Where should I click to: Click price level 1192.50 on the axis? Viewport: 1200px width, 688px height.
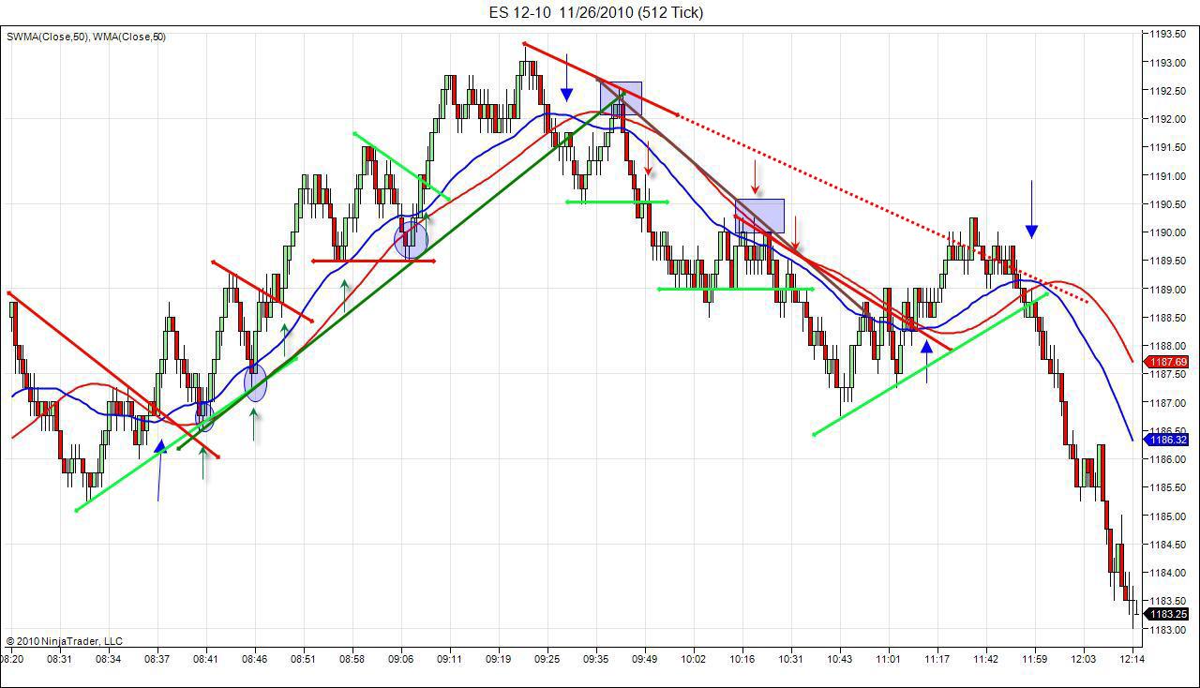click(x=1168, y=91)
